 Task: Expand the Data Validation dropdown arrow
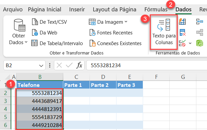[x=190, y=43]
